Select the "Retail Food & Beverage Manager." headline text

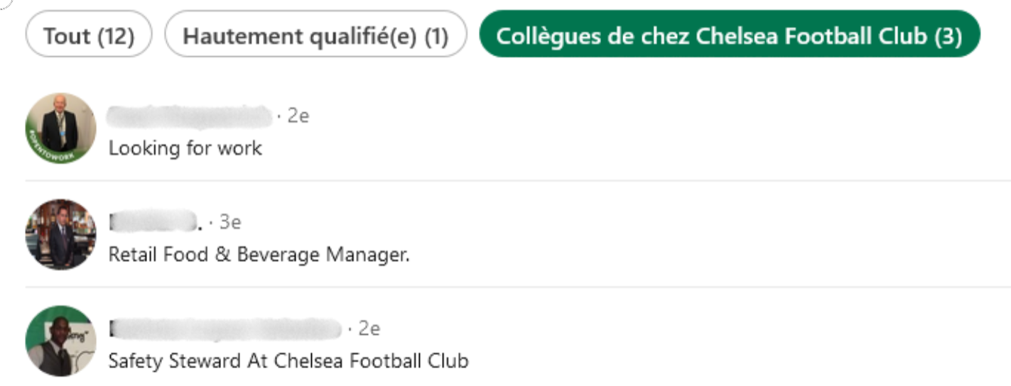[x=259, y=255]
